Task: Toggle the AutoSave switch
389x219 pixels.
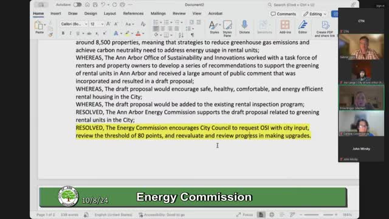Action: point(77,5)
